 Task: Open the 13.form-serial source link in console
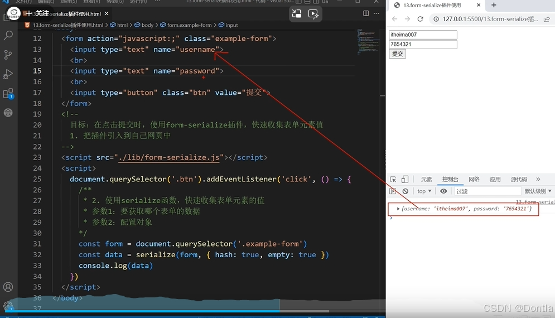(535, 202)
